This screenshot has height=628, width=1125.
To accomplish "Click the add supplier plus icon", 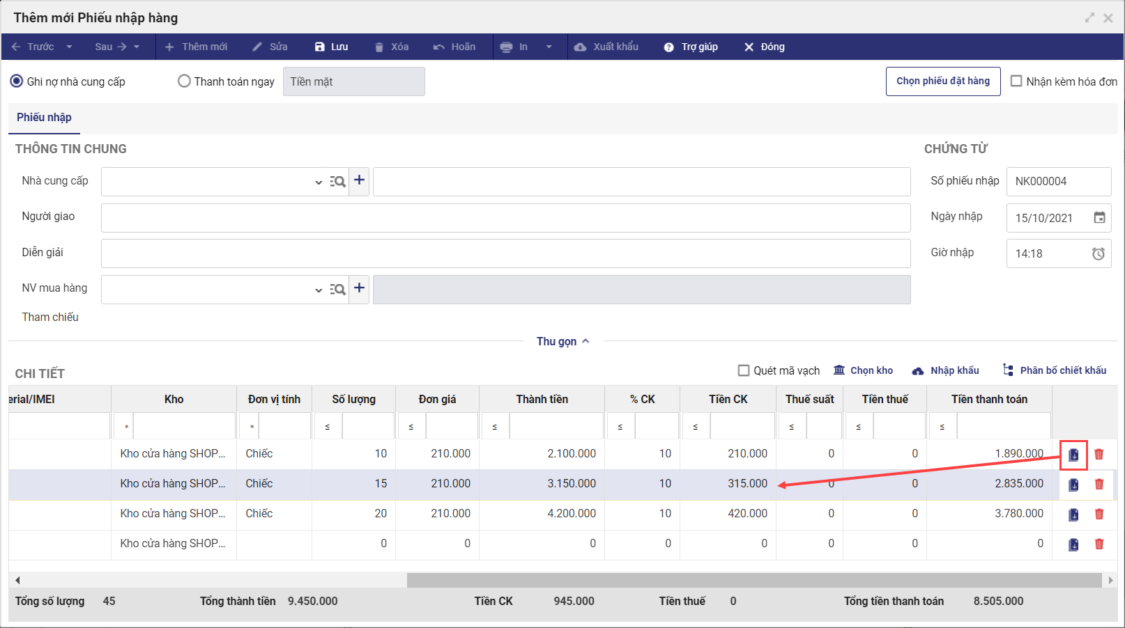I will 359,180.
